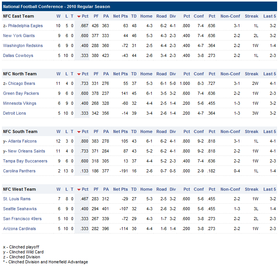The height and width of the screenshot is (266, 279).
Task: Sort NFC South by PF header
Action: coord(96,131)
